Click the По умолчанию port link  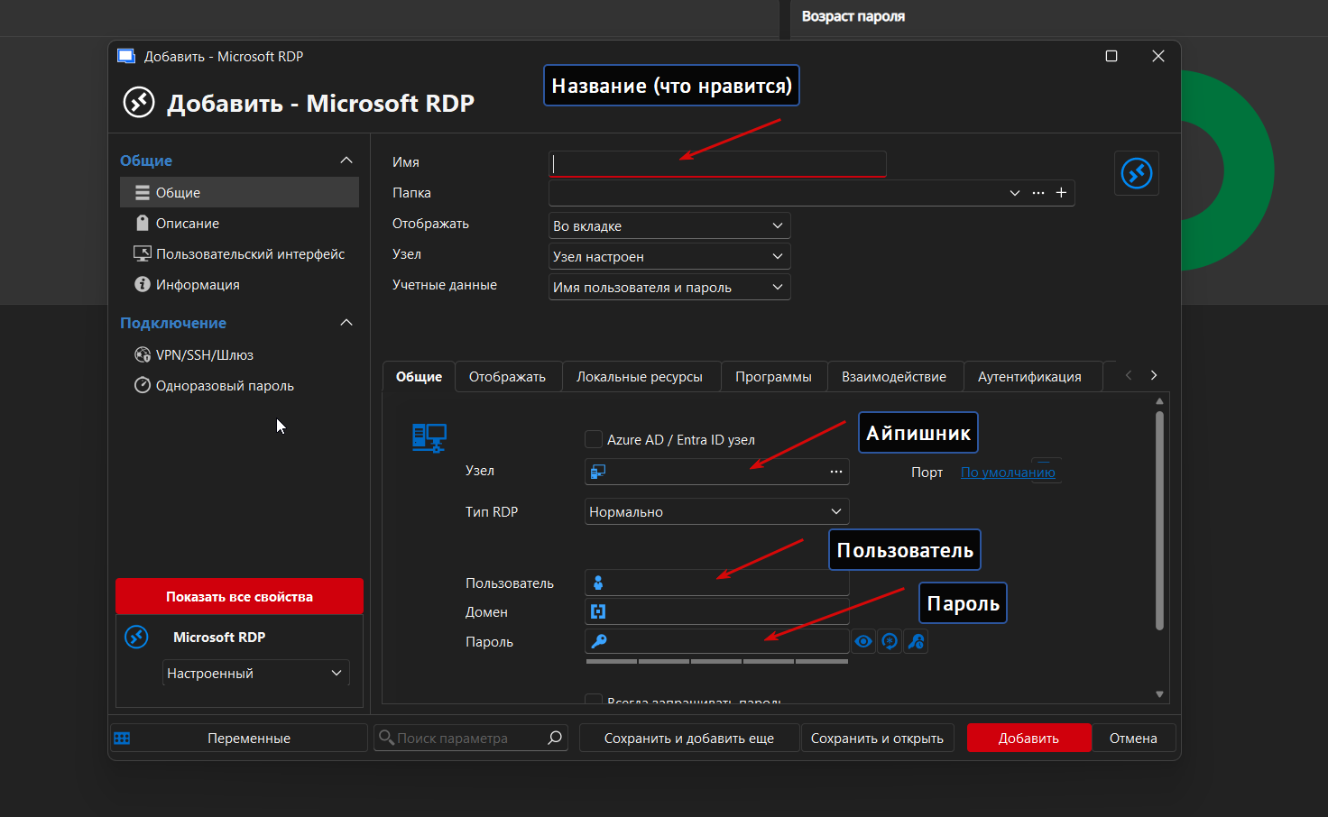tap(1007, 473)
